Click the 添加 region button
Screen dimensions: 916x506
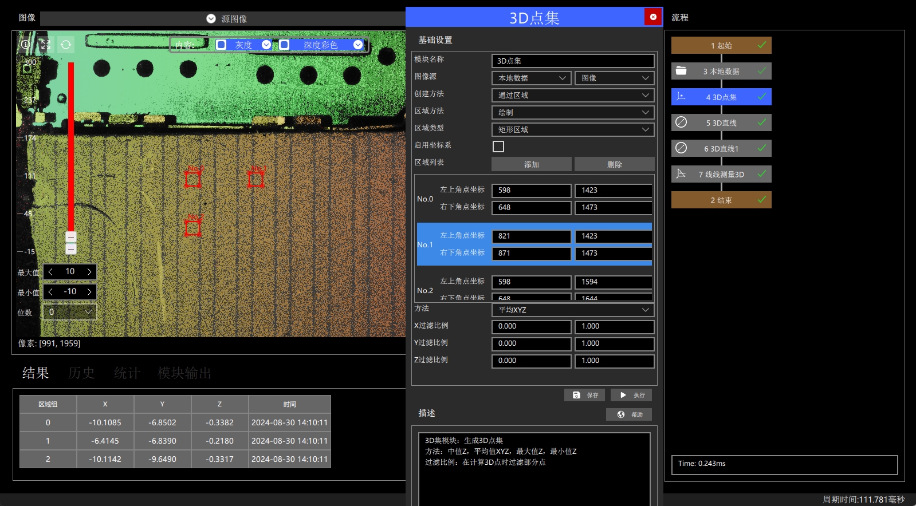click(x=532, y=164)
